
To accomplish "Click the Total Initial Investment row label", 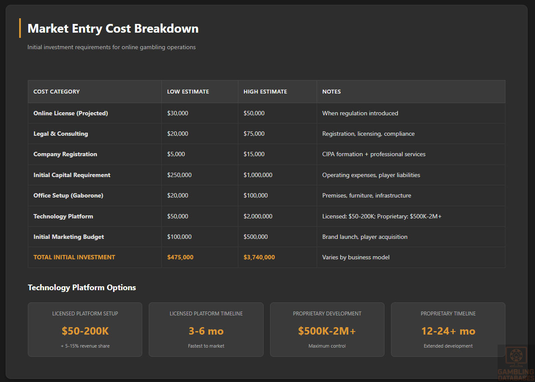I will click(74, 257).
